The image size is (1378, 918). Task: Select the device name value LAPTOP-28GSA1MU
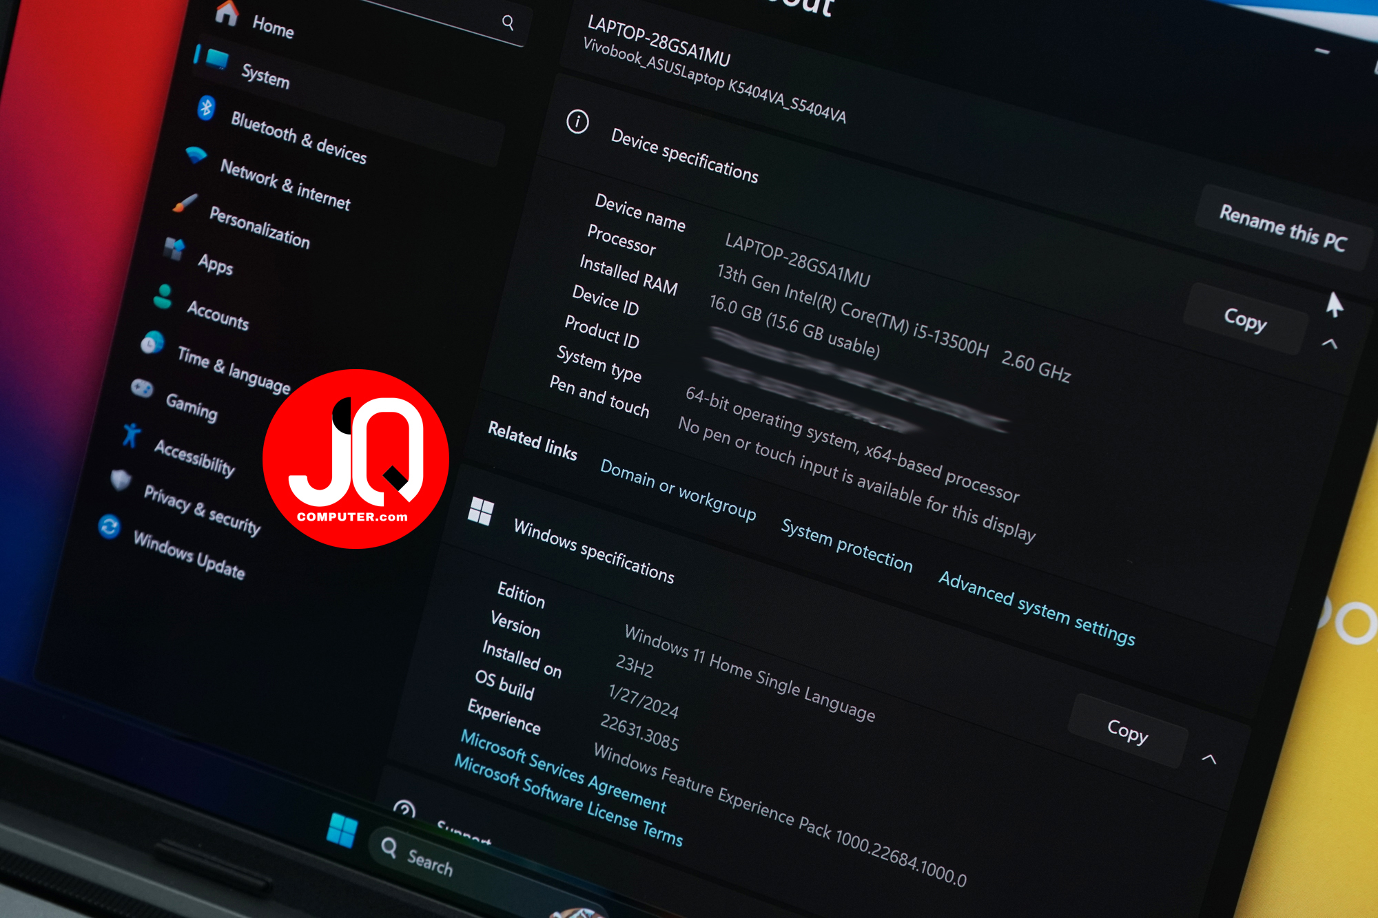pyautogui.click(x=797, y=260)
